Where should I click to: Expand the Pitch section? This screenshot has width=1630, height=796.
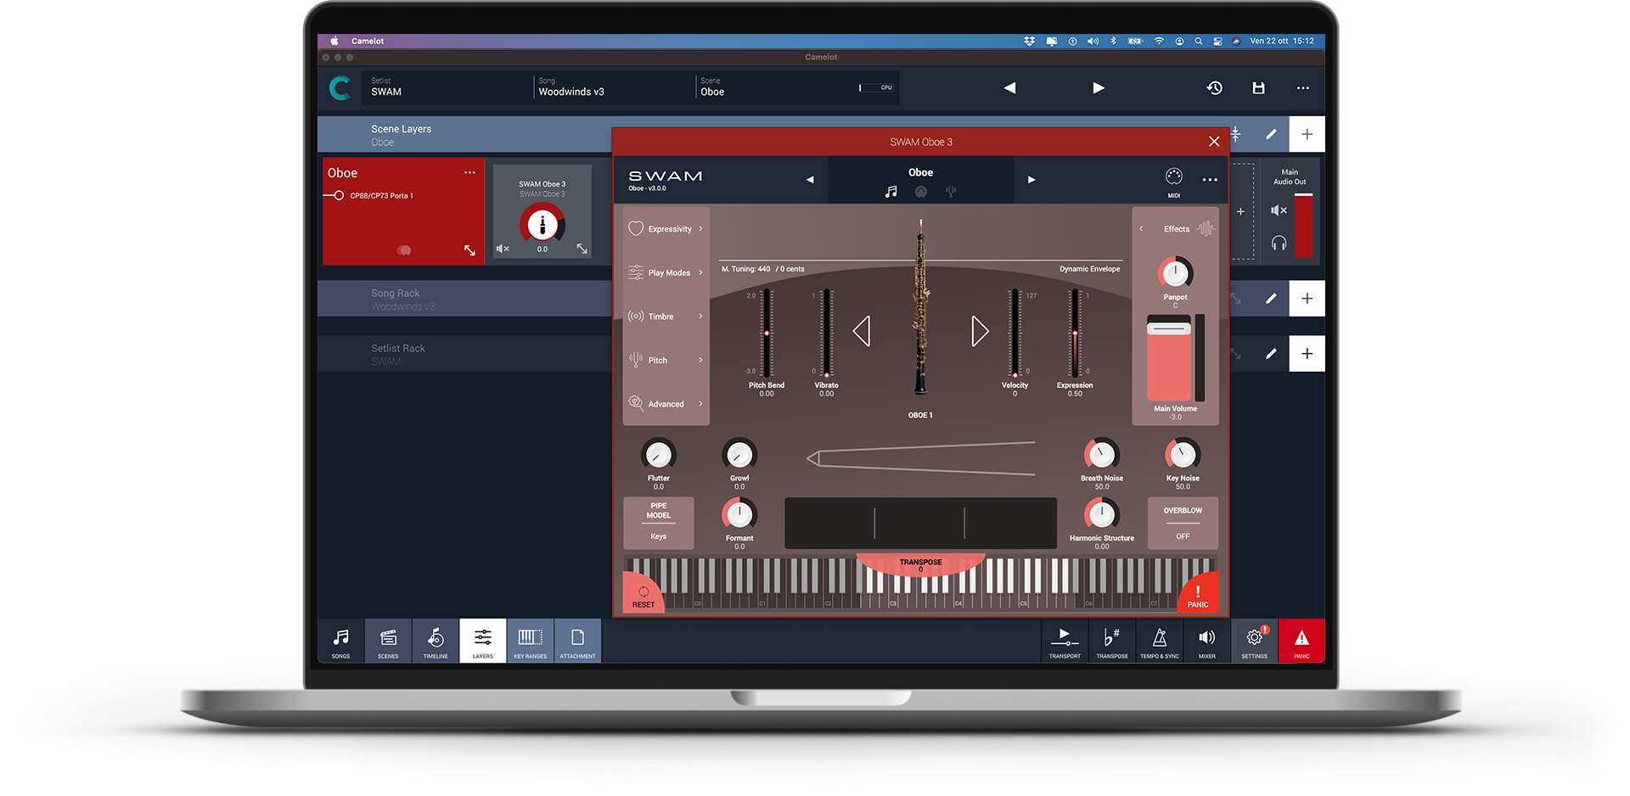(x=666, y=360)
